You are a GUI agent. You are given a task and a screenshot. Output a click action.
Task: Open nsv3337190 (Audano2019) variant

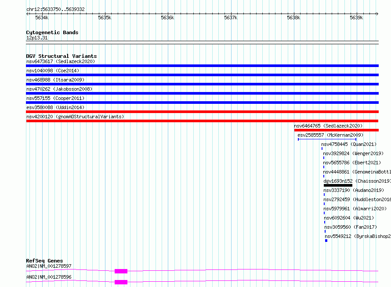tap(354, 190)
